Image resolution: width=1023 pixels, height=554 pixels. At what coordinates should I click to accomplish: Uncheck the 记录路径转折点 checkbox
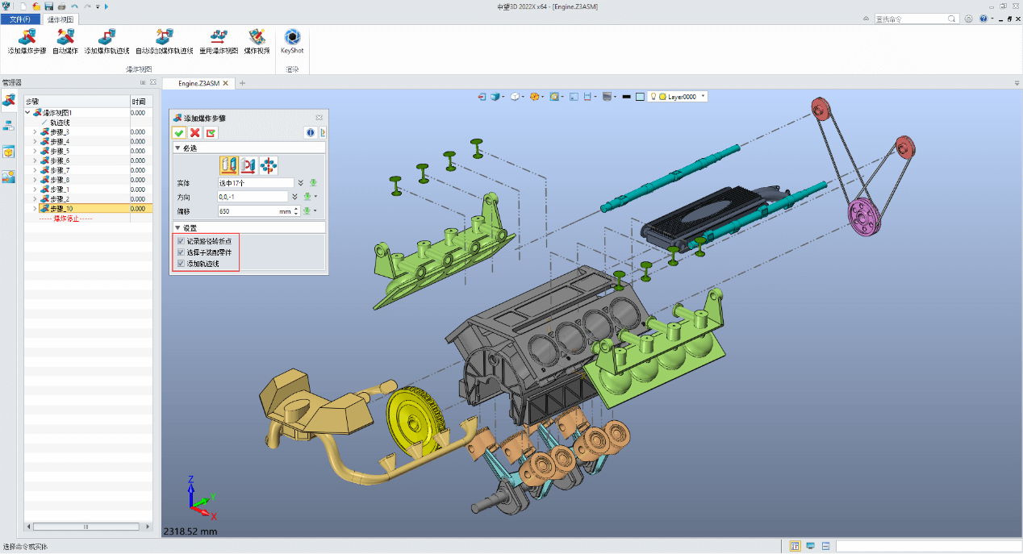pos(181,241)
